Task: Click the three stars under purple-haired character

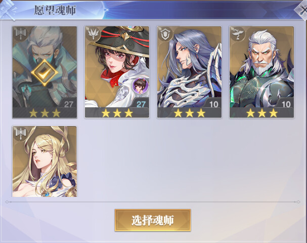Action: click(x=190, y=113)
